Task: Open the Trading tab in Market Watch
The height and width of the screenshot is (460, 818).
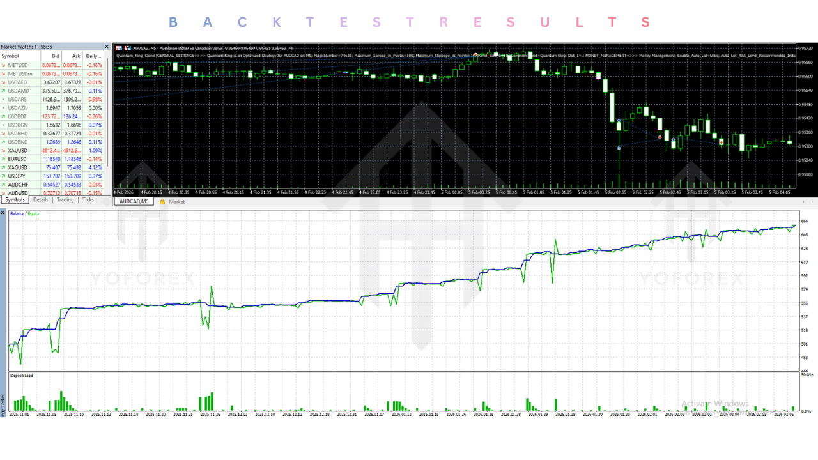Action: coord(65,199)
